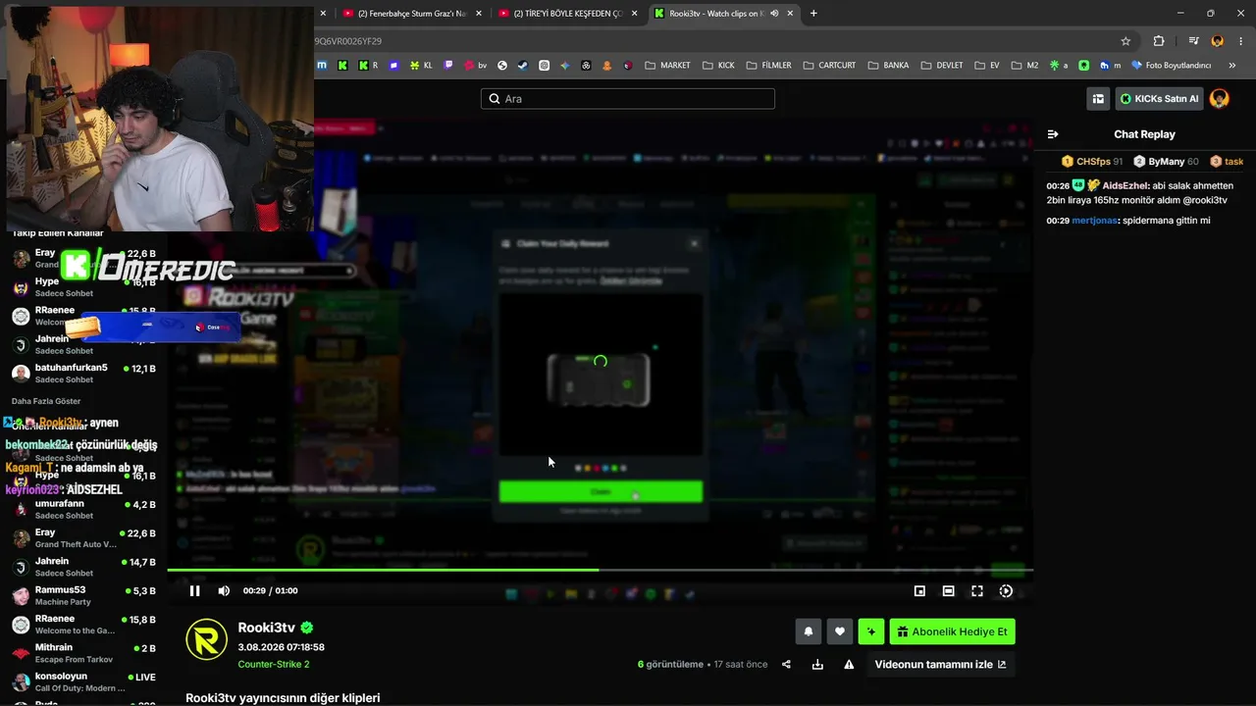Open the KICK bookmark folder
Viewport: 1256px width, 706px height.
click(717, 66)
